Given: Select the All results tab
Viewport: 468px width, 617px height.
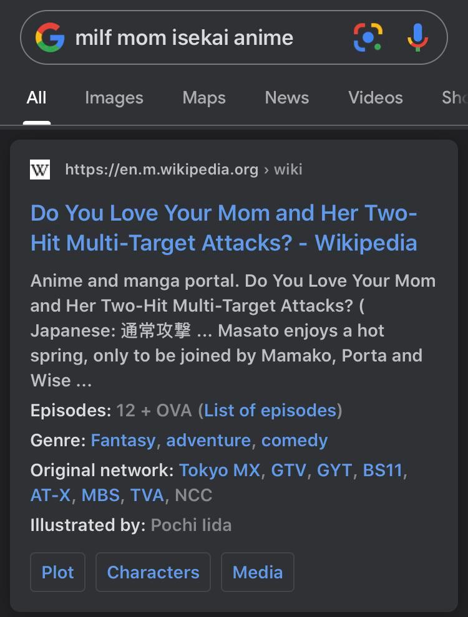Looking at the screenshot, I should (x=36, y=98).
